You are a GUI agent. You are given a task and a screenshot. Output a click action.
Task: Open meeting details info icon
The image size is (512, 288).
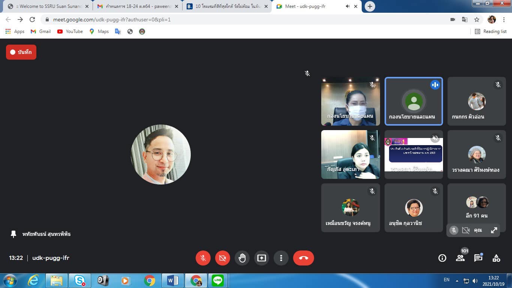coord(442,258)
